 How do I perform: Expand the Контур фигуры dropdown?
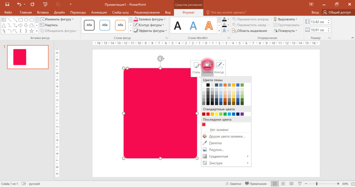pyautogui.click(x=149, y=25)
